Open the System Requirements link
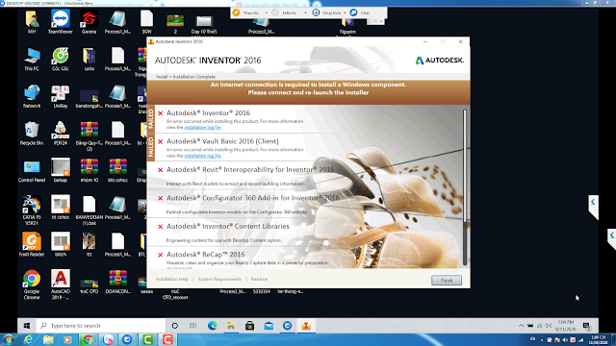This screenshot has width=616, height=346. pos(219,279)
